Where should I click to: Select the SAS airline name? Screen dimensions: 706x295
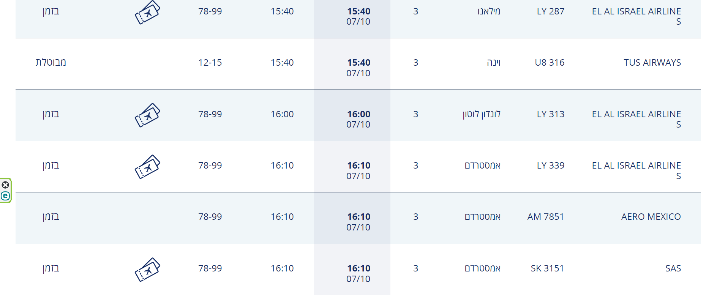point(673,268)
